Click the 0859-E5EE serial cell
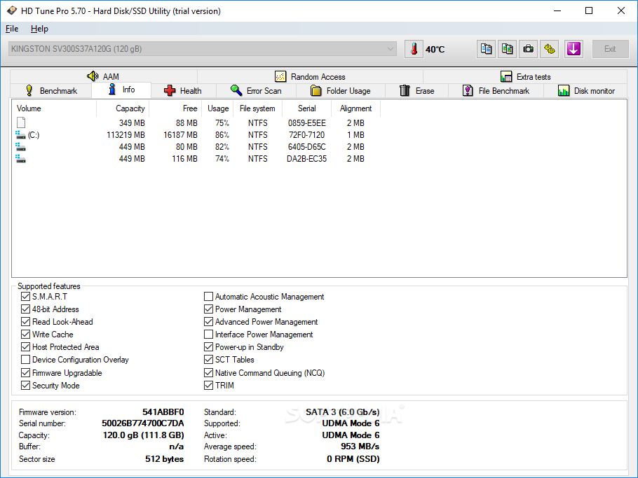Screen dimensions: 638x478 tap(307, 122)
